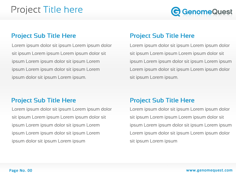Click the top-left "Project Sub Title Here" heading
The height and width of the screenshot is (177, 236).
pos(43,36)
